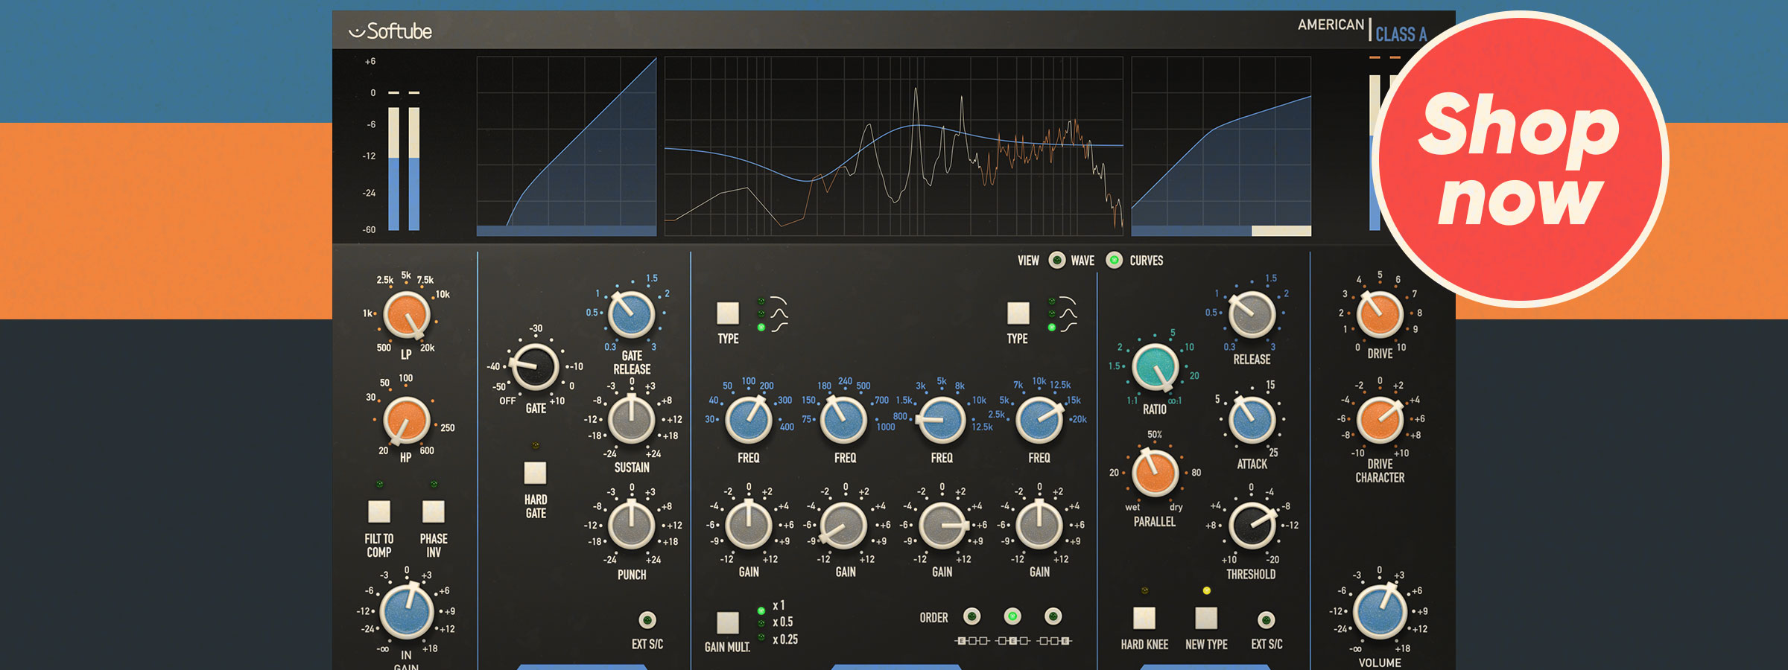Click the PARALLEL wet/dry knob
The image size is (1788, 670).
click(x=1155, y=473)
